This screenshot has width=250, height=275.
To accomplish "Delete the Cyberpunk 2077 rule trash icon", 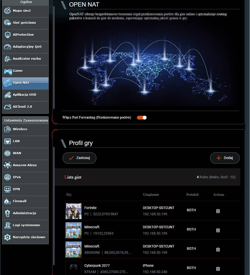I will click(x=218, y=269).
